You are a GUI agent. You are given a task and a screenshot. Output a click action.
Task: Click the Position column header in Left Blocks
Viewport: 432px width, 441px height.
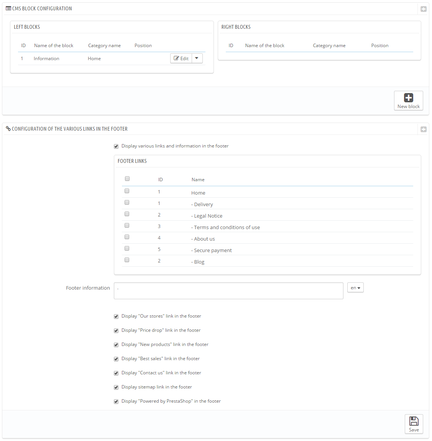point(143,46)
